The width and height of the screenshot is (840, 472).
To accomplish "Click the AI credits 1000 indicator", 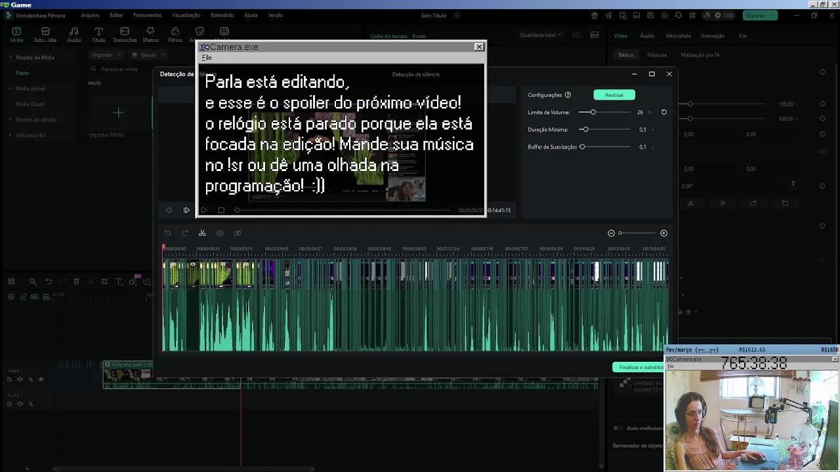I will tap(724, 15).
